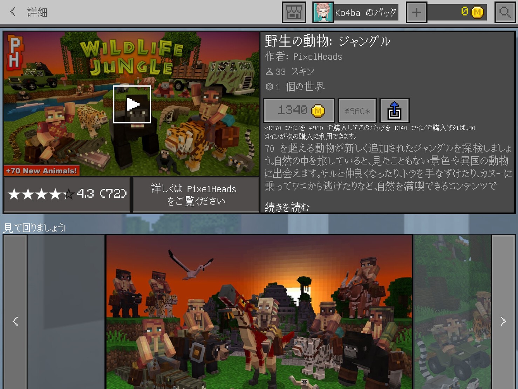Buy the pack for 1340 coins
The height and width of the screenshot is (389, 518).
(x=299, y=110)
